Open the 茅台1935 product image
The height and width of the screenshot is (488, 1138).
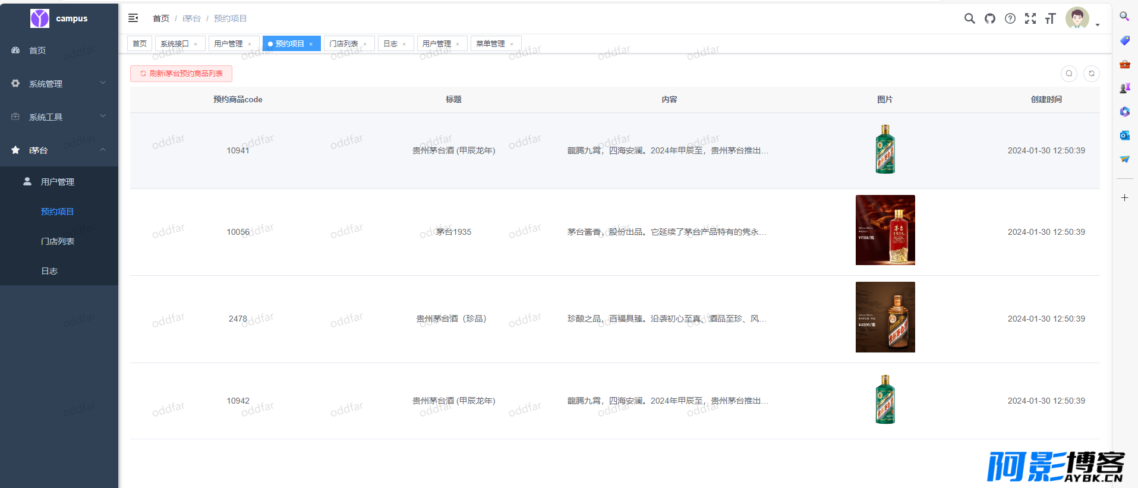885,230
